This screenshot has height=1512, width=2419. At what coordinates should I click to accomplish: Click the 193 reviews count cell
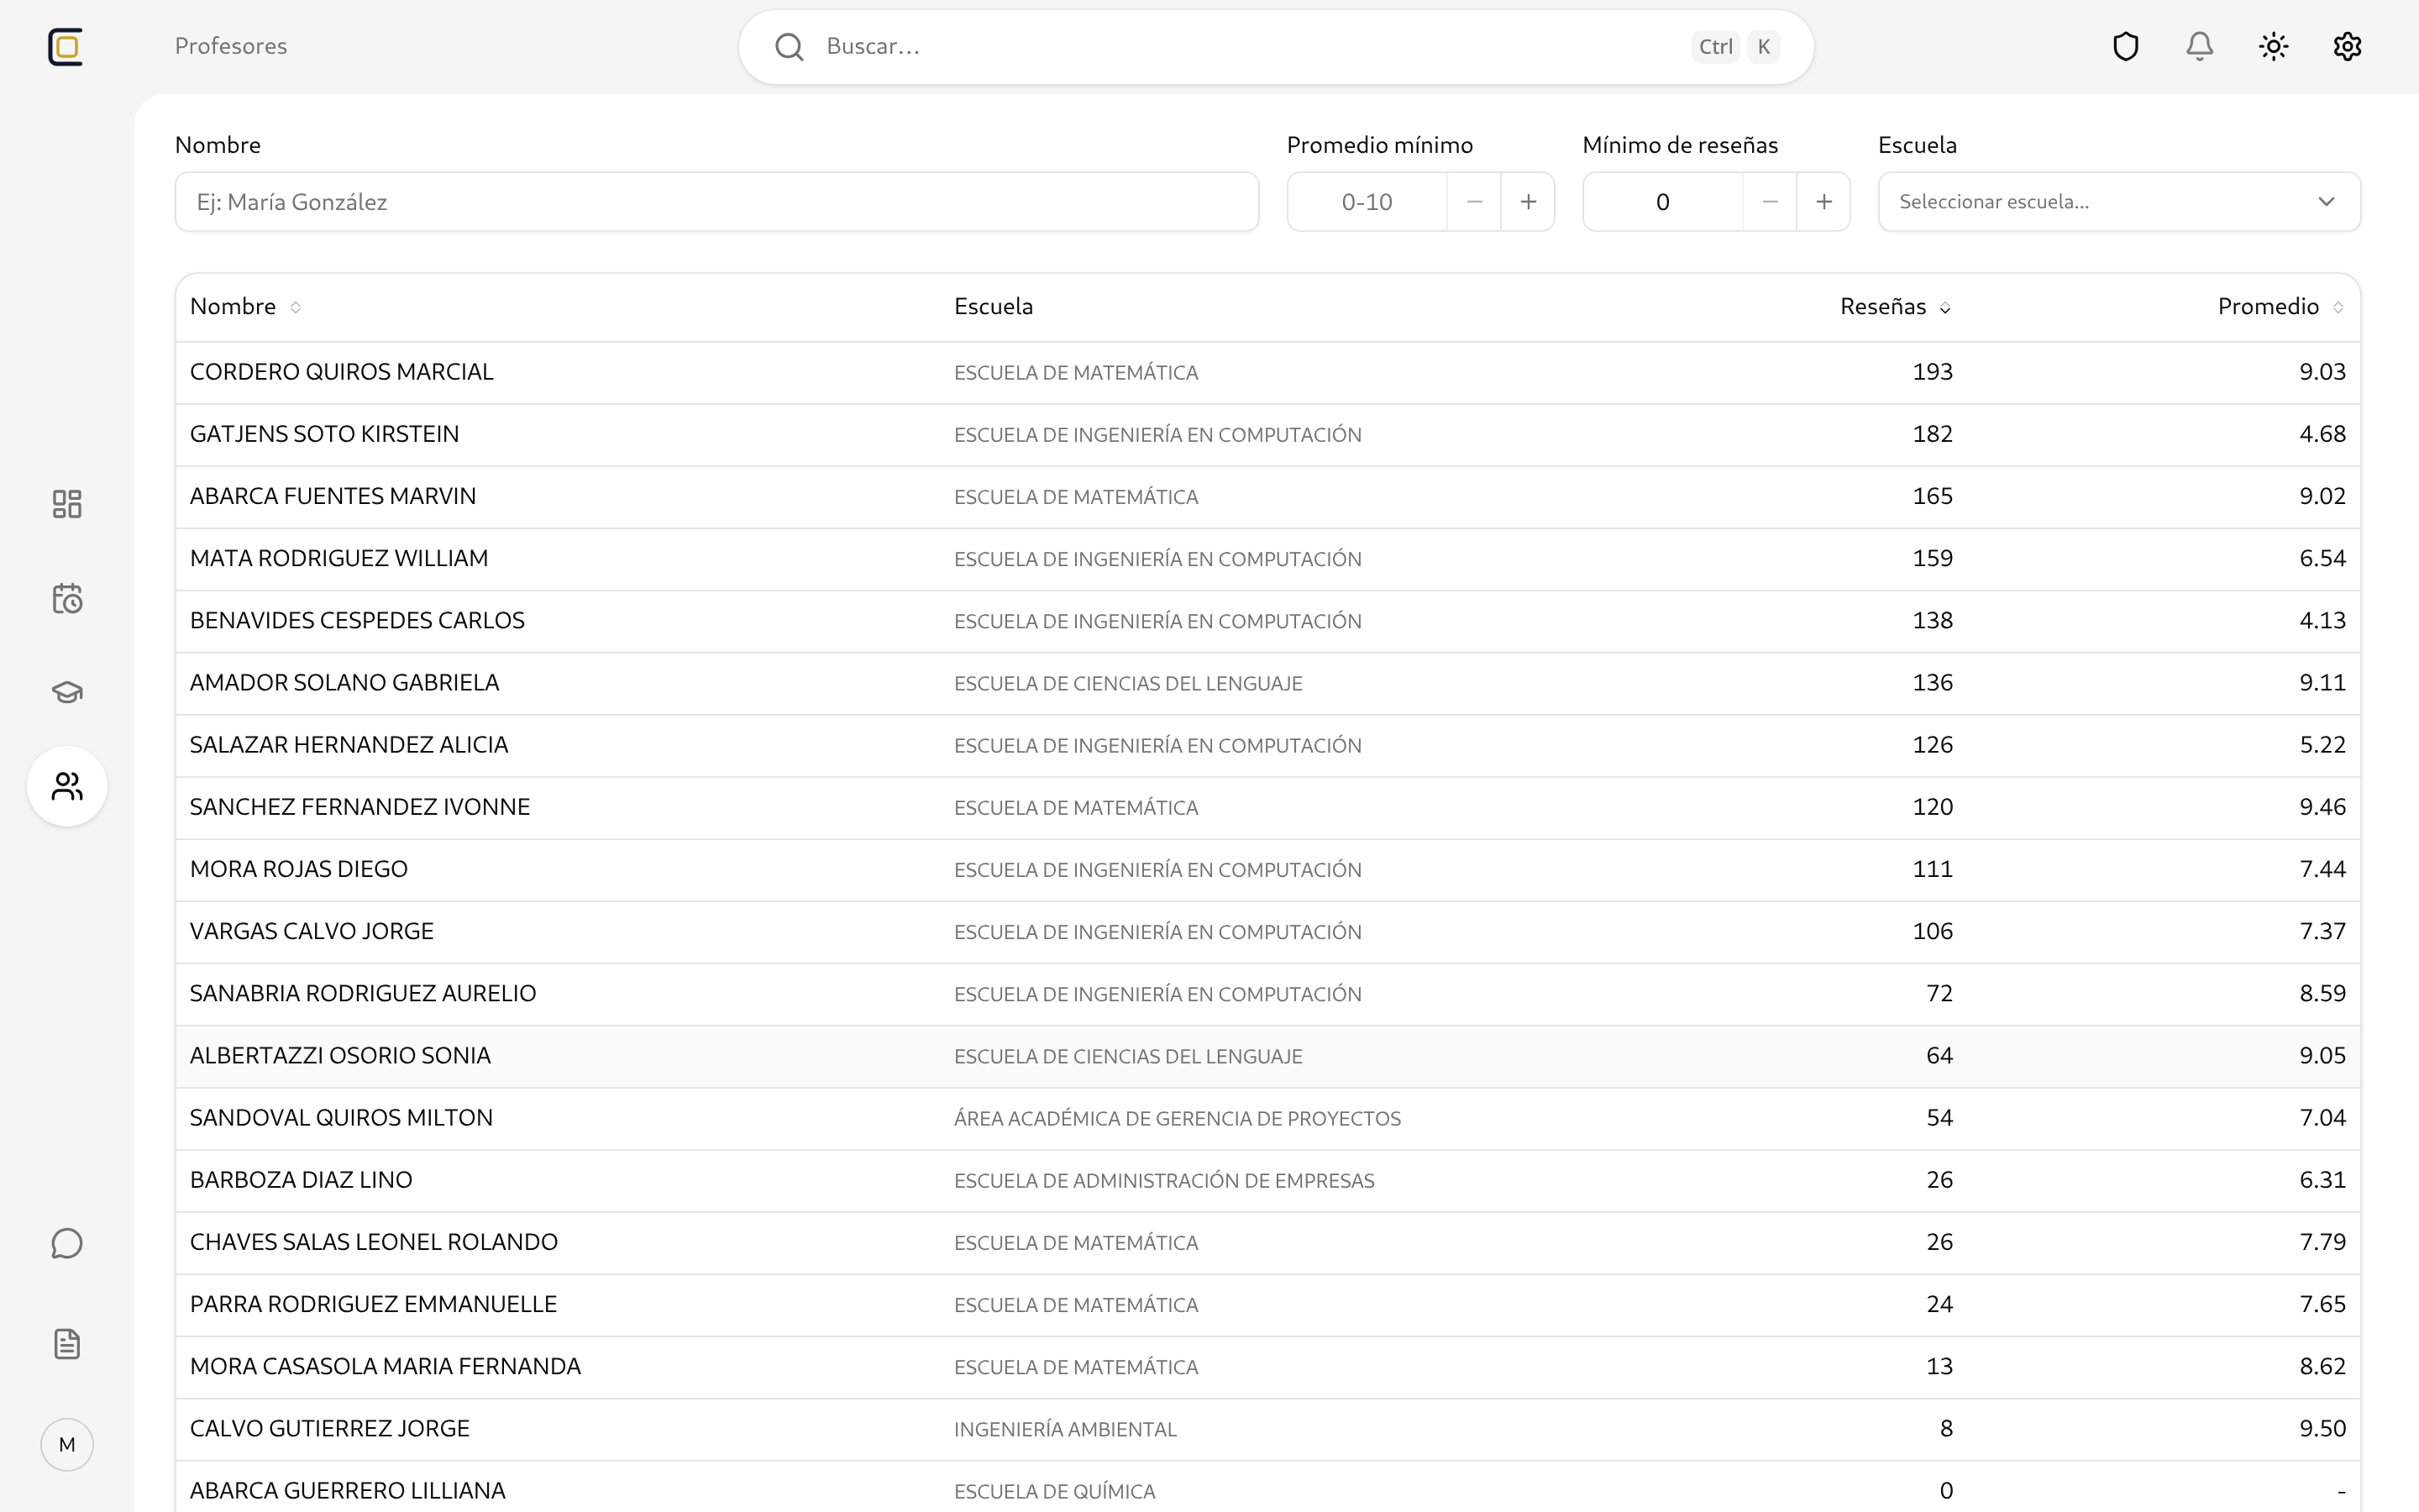[x=1932, y=372]
